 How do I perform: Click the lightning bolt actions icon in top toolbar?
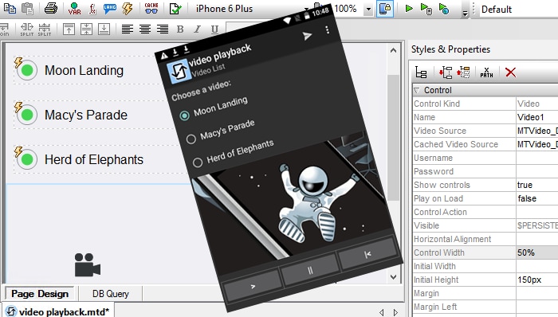pos(128,8)
